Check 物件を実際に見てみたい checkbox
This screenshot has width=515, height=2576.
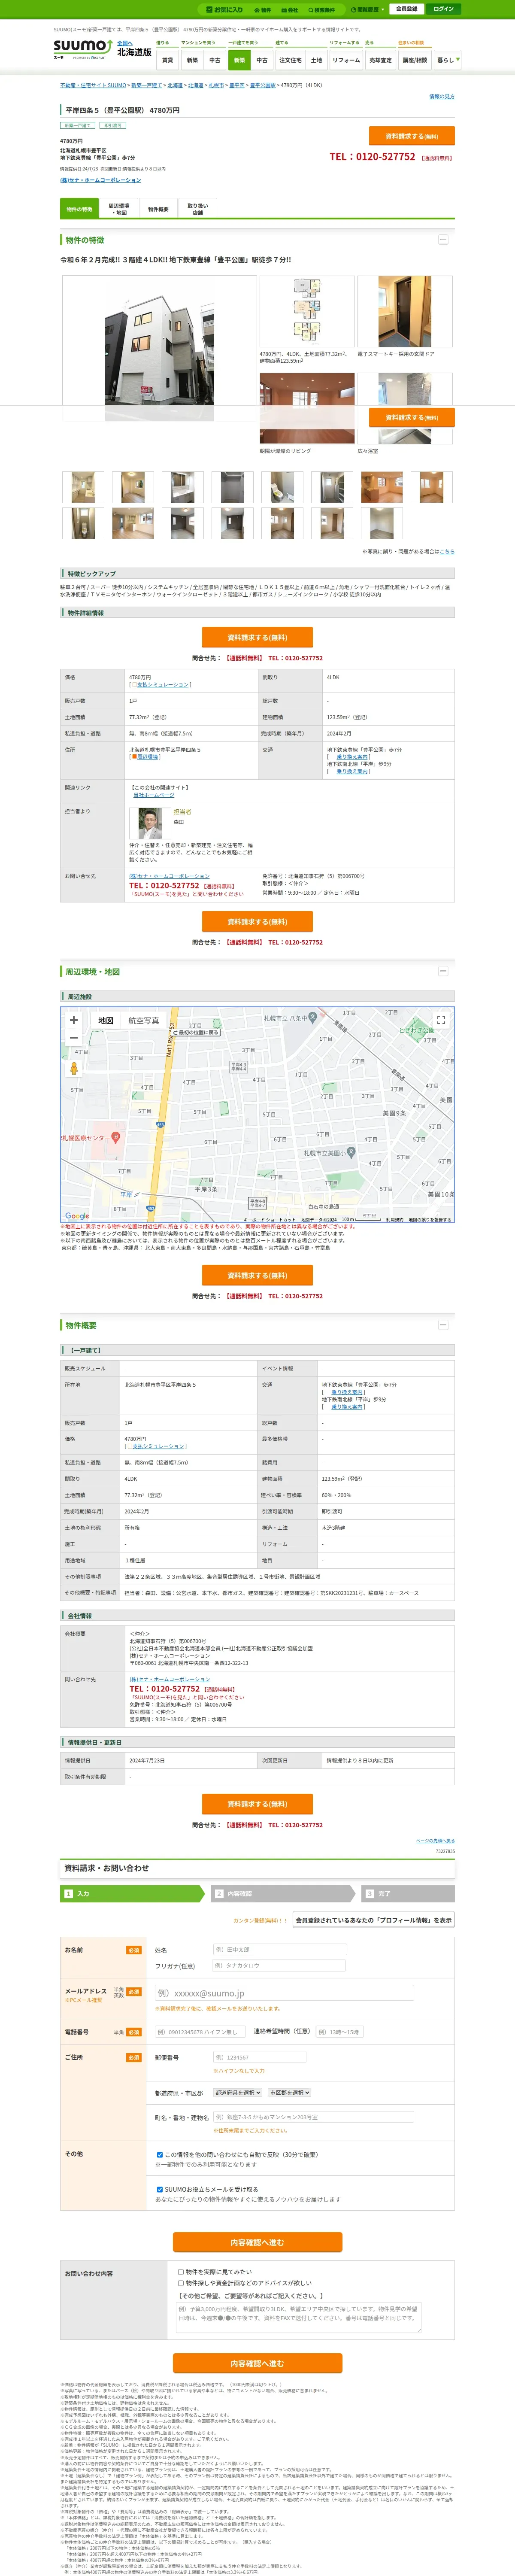(181, 2272)
